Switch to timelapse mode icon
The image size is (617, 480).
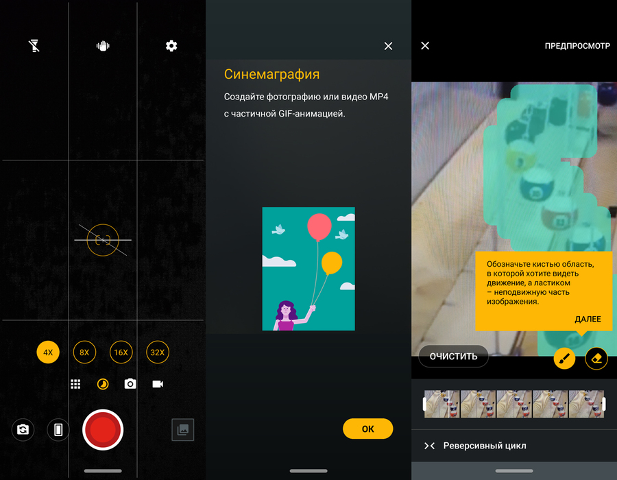click(103, 384)
